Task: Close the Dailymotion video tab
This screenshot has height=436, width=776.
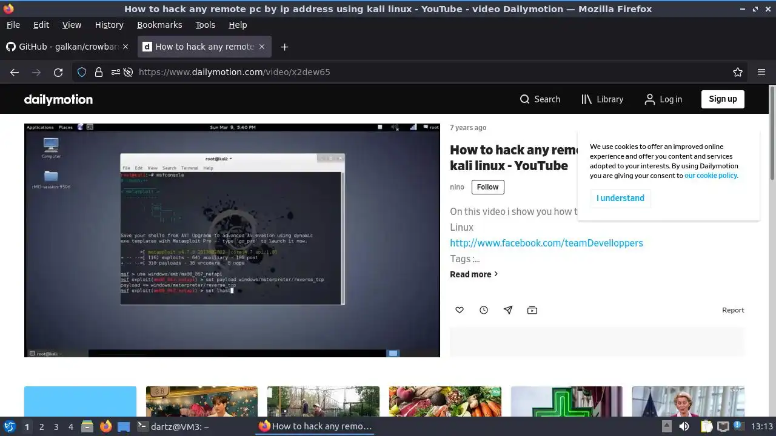Action: coord(262,47)
